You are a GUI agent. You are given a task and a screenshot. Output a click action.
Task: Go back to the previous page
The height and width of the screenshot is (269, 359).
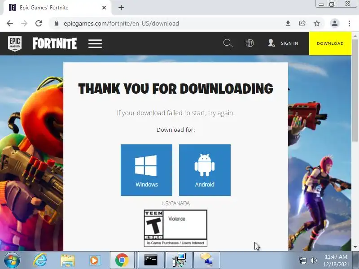10,23
